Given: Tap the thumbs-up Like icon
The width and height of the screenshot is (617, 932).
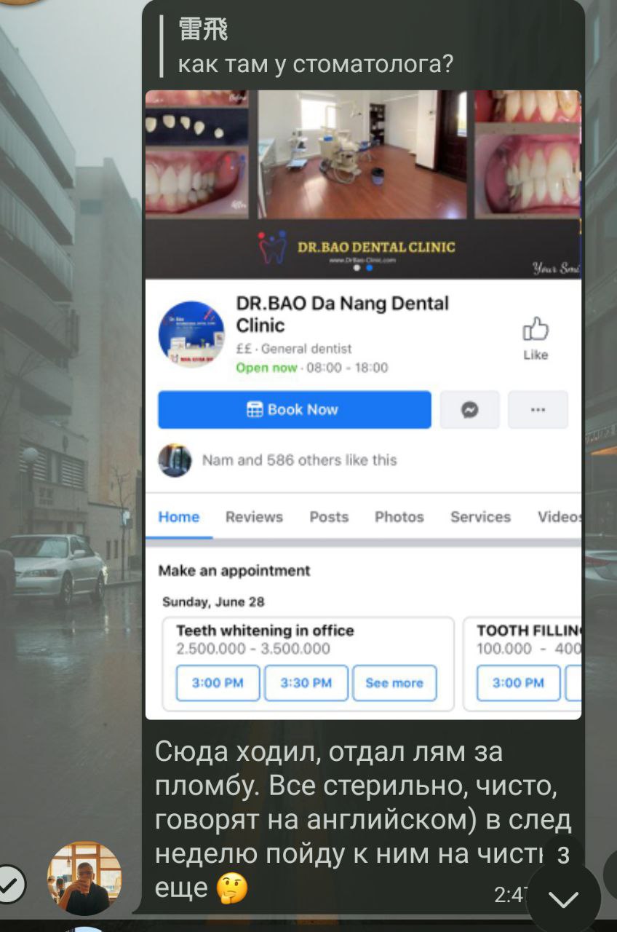Looking at the screenshot, I should point(536,331).
